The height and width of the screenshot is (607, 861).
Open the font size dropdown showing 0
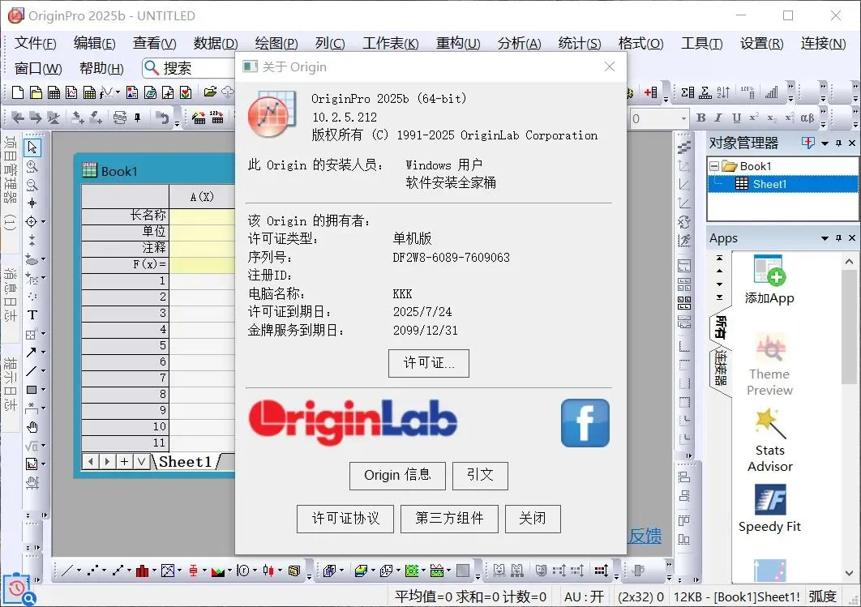683,118
